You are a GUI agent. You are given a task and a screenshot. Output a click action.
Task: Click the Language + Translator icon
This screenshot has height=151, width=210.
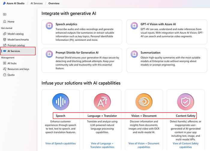(102, 102)
